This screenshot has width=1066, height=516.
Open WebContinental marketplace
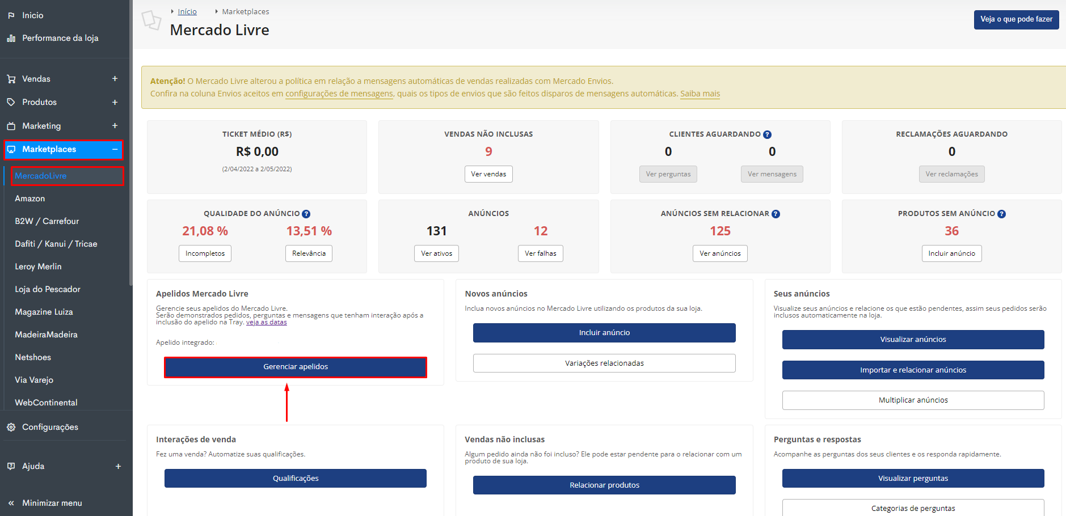pos(47,403)
